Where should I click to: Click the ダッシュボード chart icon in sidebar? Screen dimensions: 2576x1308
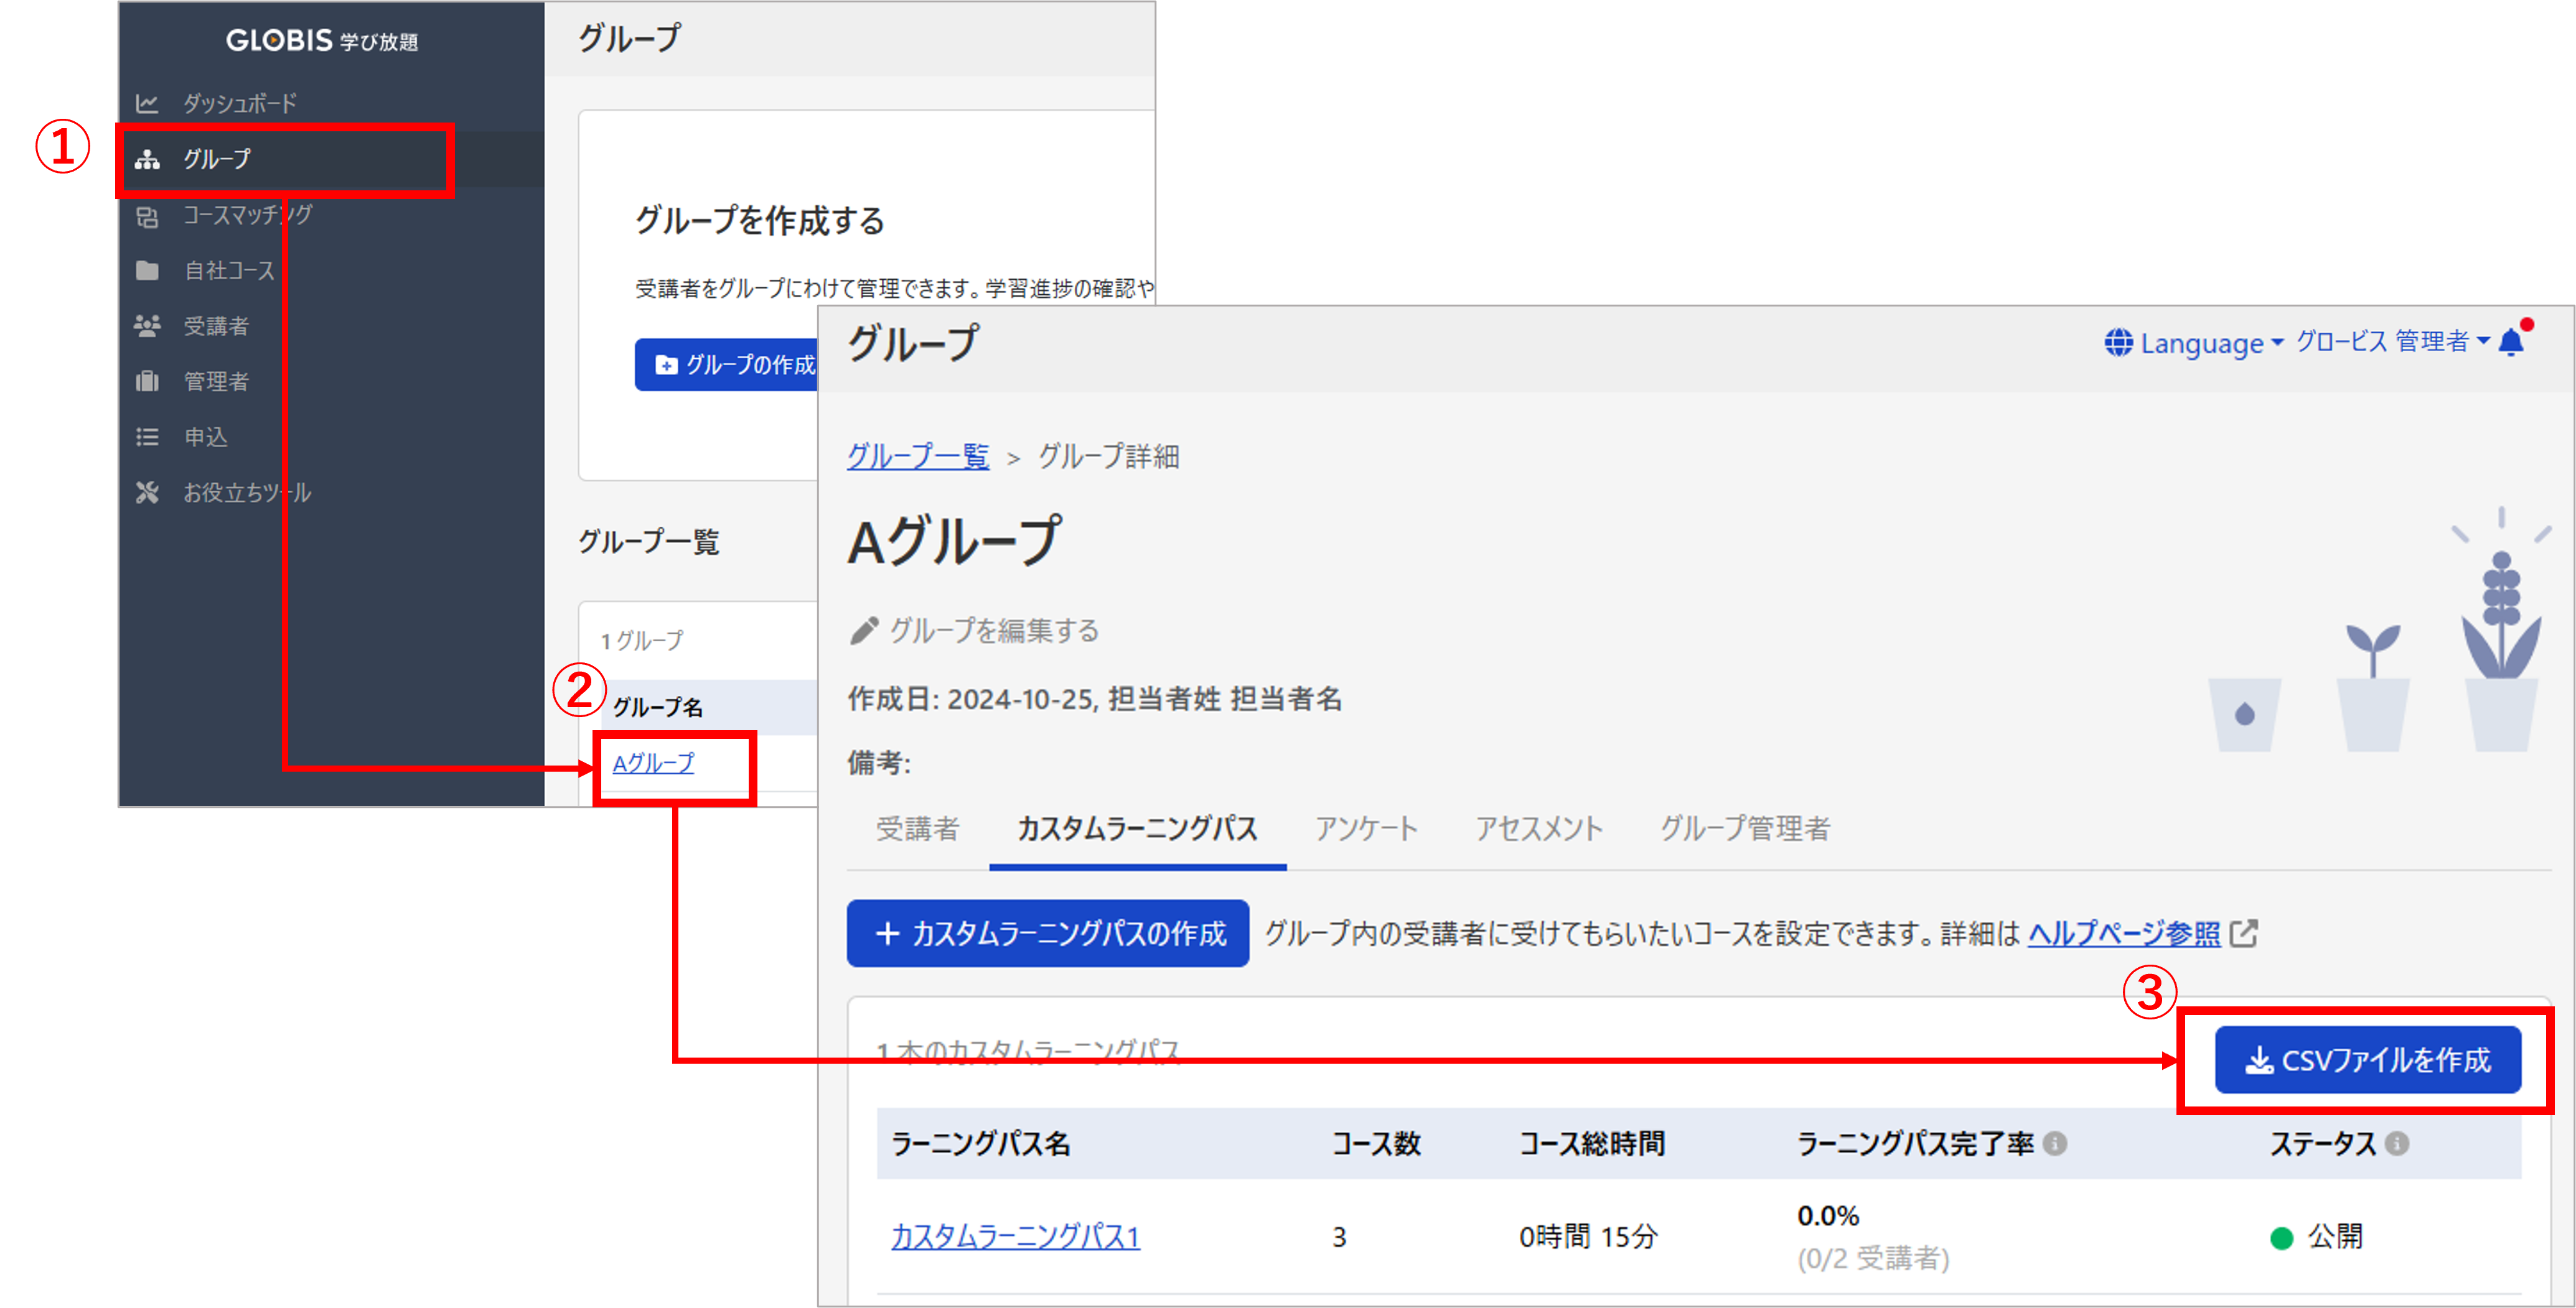(147, 103)
